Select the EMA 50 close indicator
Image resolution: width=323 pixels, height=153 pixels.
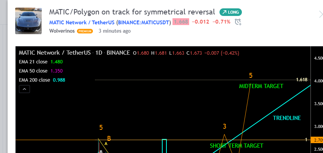pyautogui.click(x=33, y=71)
